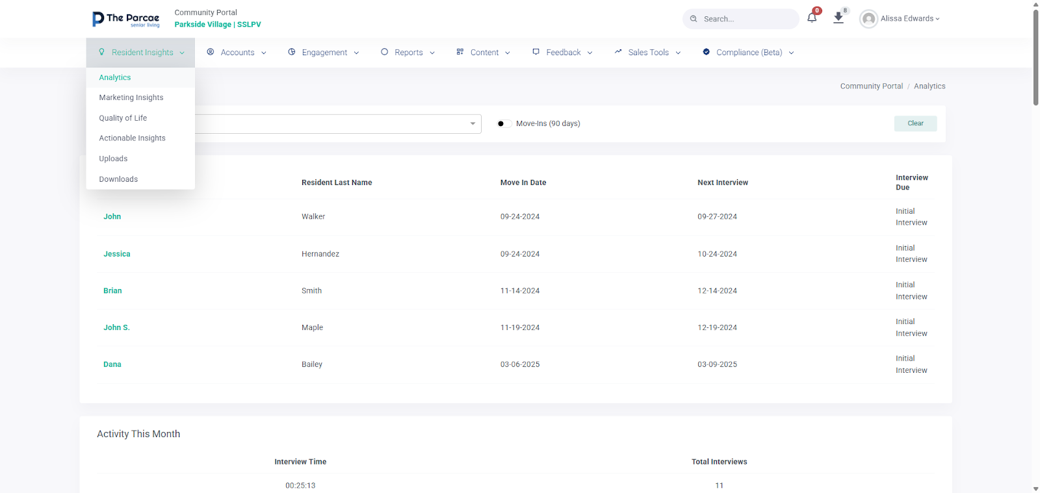
Task: Open the Reports dropdown menu
Action: pyautogui.click(x=408, y=53)
